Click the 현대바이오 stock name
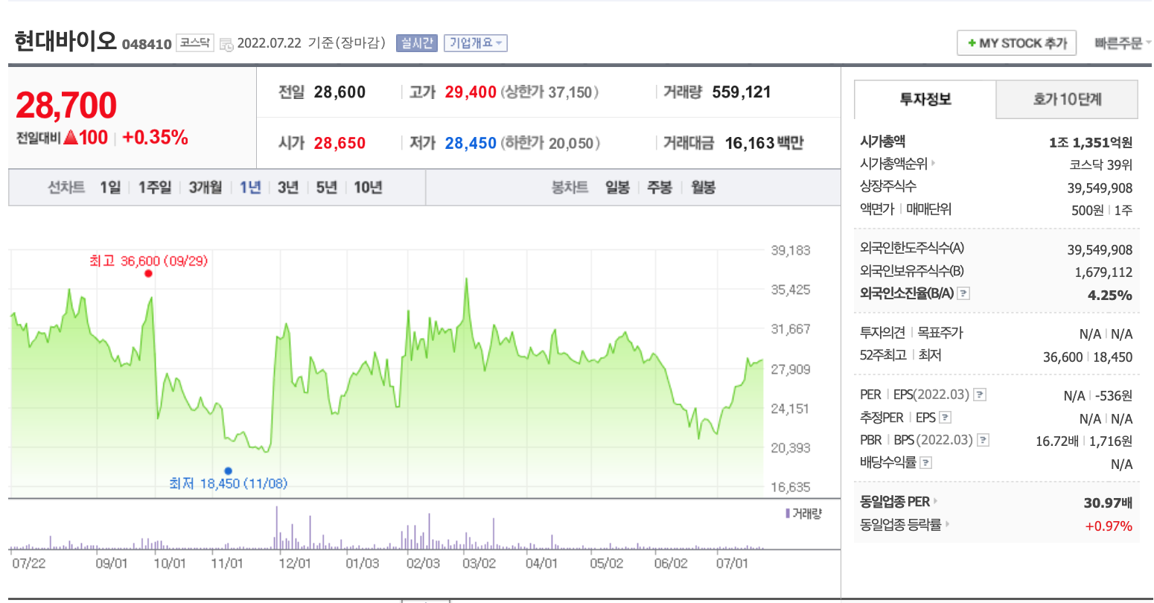 [66, 41]
